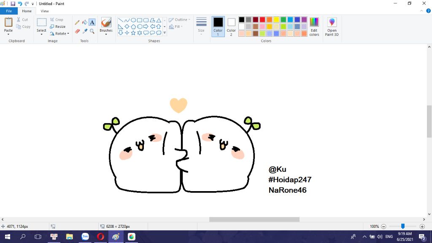Click the horizontal scrollbar thumb
Image resolution: width=432 pixels, height=243 pixels.
[254, 219]
